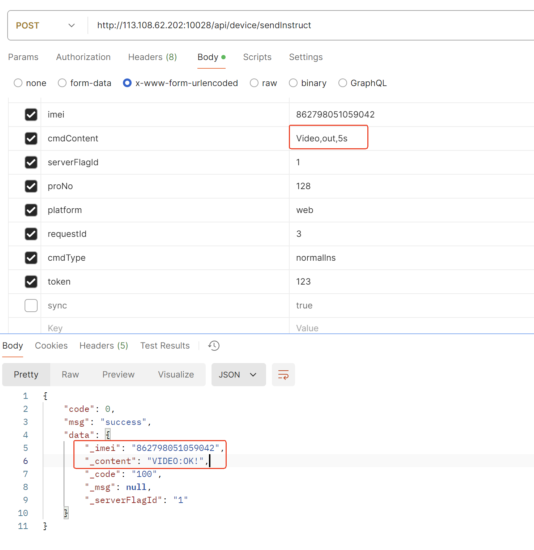Uncheck the token parameter checkbox
The width and height of the screenshot is (534, 550).
[x=31, y=282]
